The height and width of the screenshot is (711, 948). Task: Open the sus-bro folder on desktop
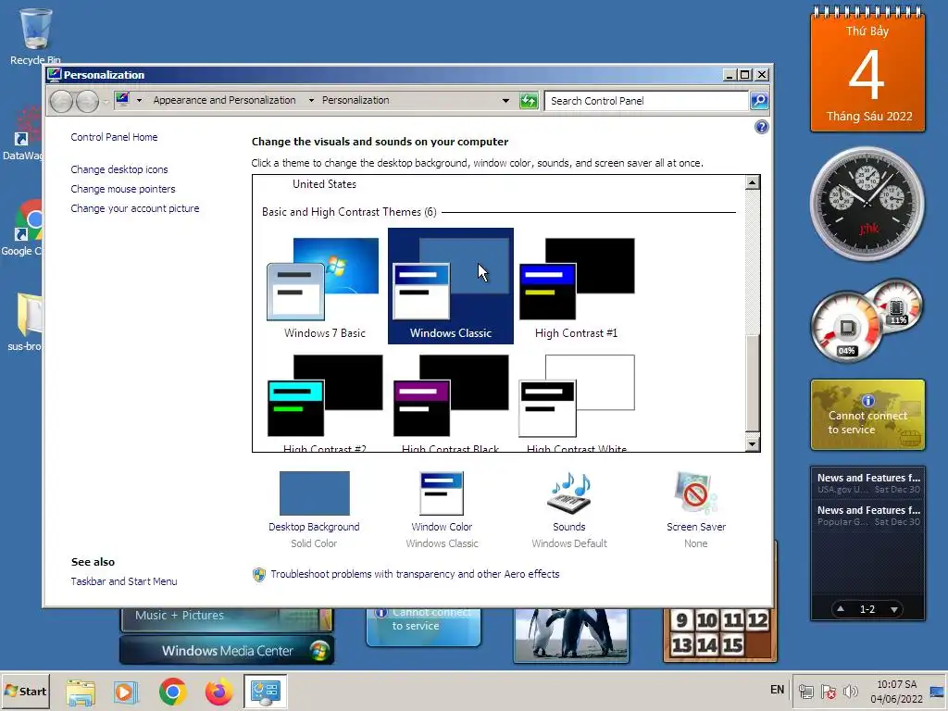(25, 321)
